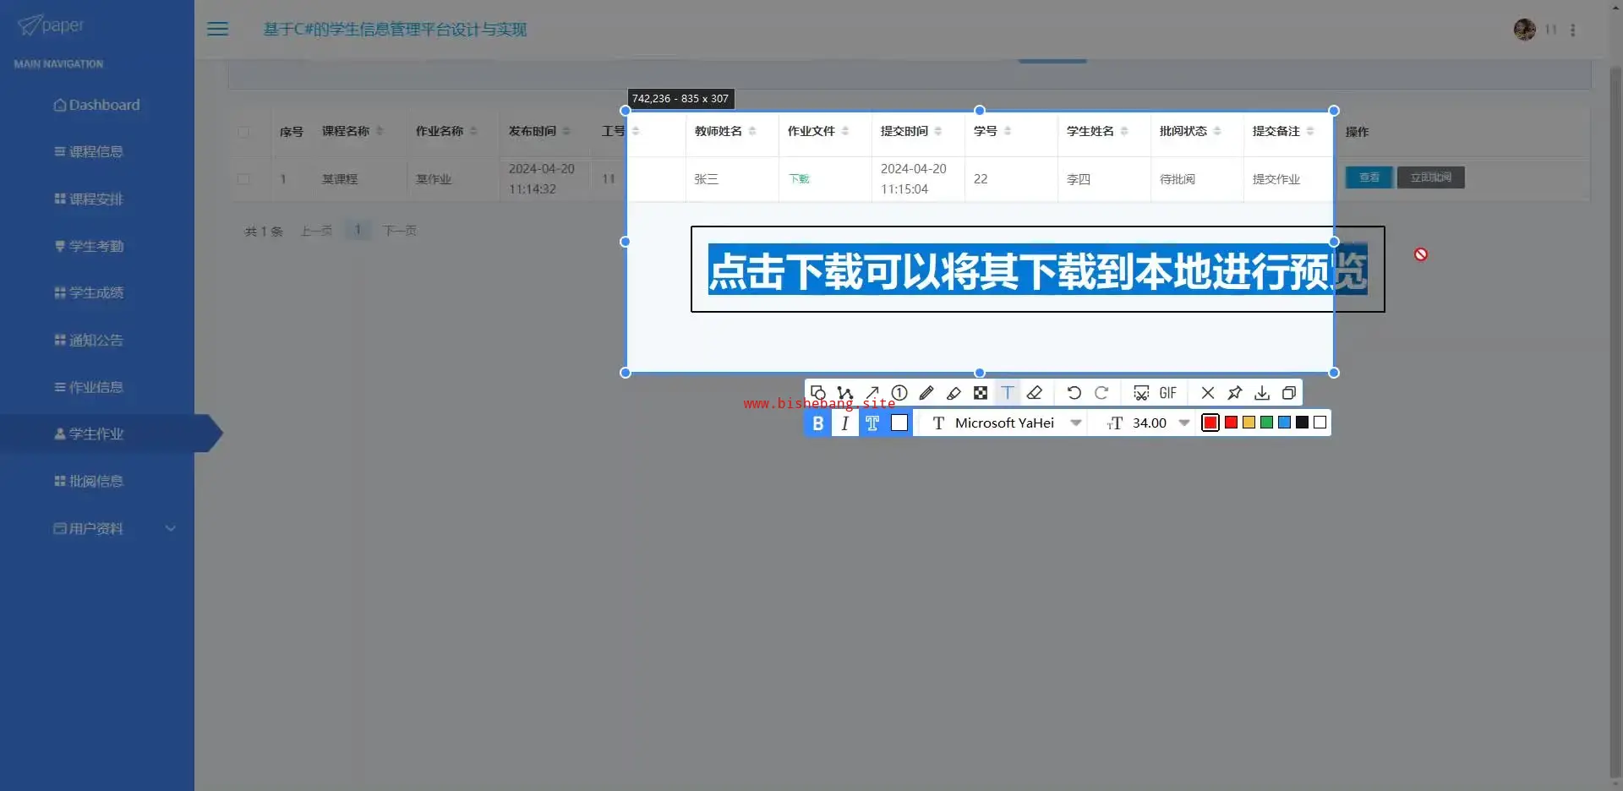Toggle italic text formatting
This screenshot has width=1623, height=791.
(844, 423)
